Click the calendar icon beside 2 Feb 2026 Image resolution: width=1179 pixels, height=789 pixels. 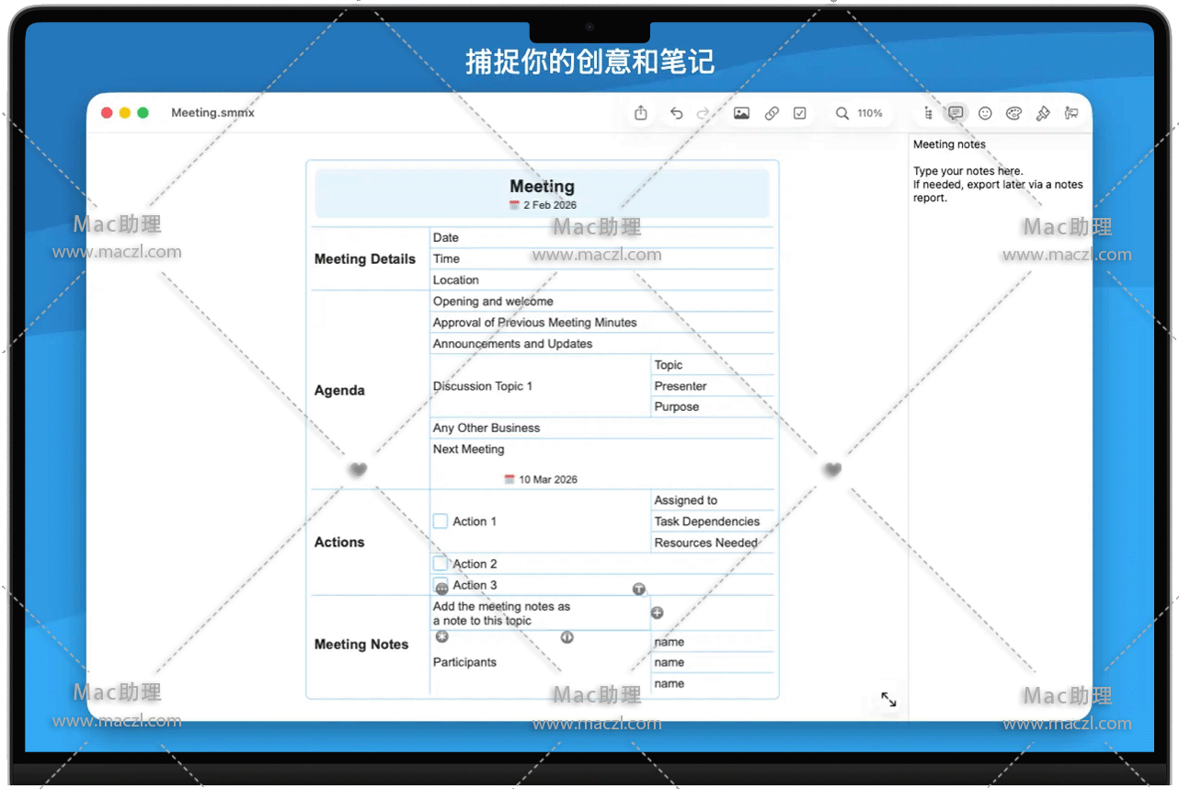coord(515,205)
